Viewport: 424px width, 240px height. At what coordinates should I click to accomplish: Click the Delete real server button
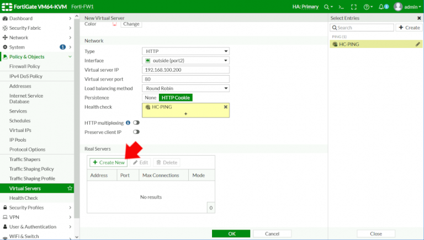tap(167, 162)
